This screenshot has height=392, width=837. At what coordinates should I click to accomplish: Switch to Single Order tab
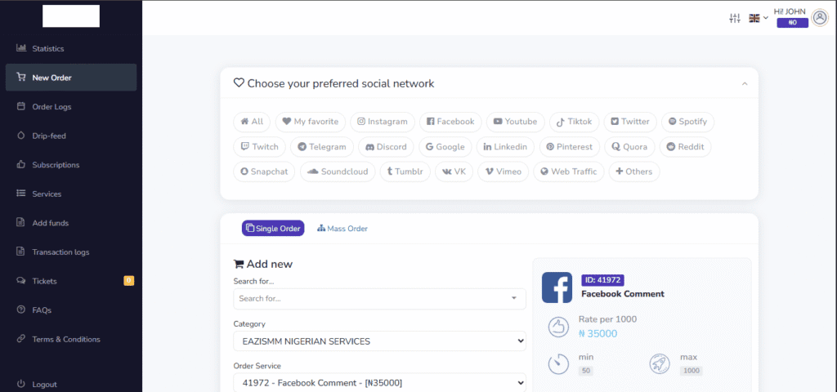[273, 229]
